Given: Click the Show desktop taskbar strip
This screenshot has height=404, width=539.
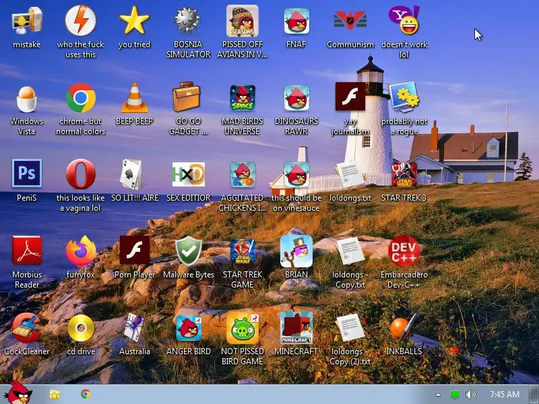Looking at the screenshot, I should tap(534, 395).
